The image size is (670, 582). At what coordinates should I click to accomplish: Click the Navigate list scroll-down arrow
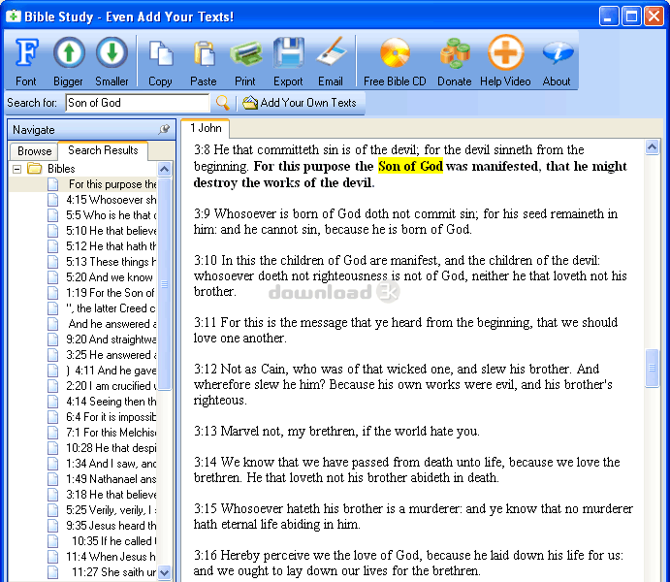point(165,571)
